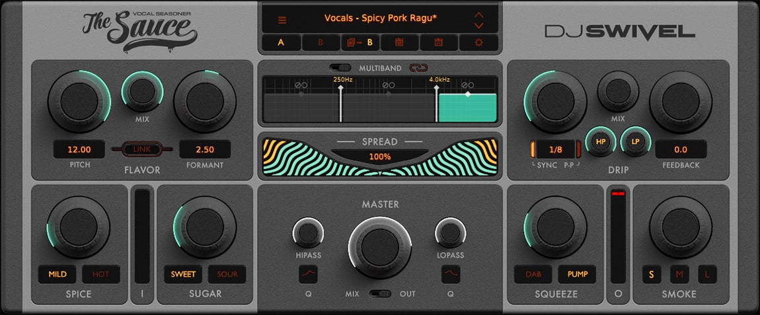The height and width of the screenshot is (315, 760).
Task: Click the LOPASS knob
Action: pos(450,233)
